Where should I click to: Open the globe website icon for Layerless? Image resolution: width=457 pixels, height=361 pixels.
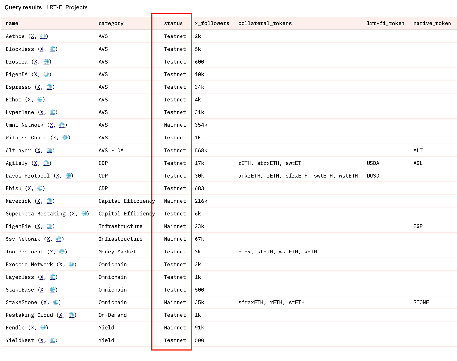[53, 277]
